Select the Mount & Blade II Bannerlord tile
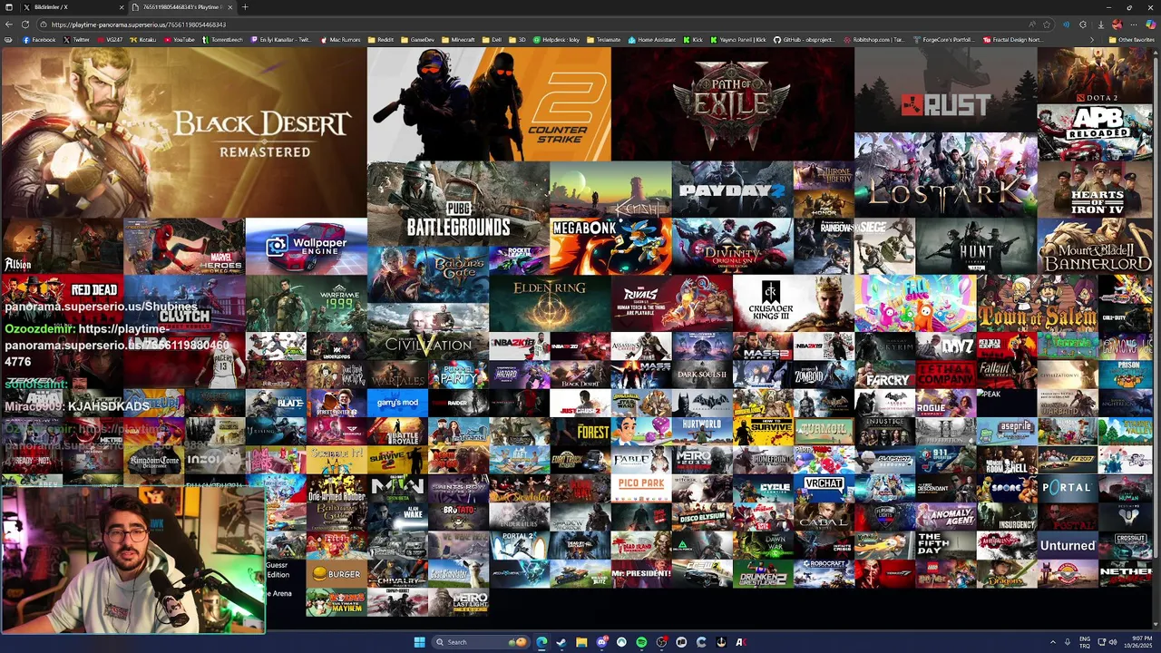1161x653 pixels. (1095, 246)
